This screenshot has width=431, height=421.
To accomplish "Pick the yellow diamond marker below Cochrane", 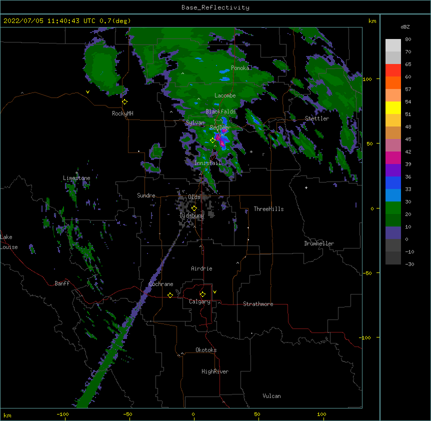I will pos(170,295).
